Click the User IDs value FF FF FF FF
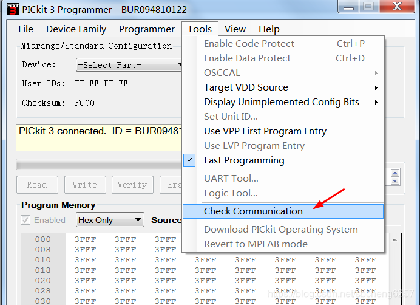The width and height of the screenshot is (420, 305). pyautogui.click(x=101, y=84)
